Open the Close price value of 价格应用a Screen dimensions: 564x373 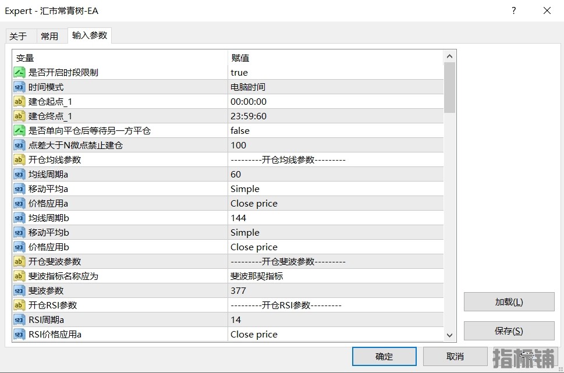336,204
